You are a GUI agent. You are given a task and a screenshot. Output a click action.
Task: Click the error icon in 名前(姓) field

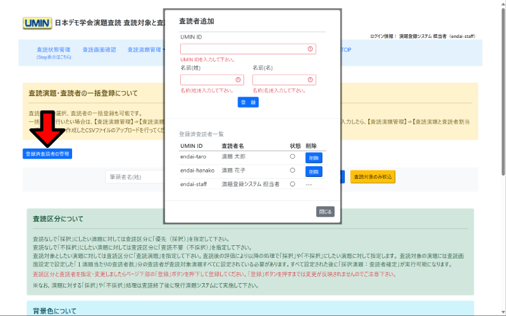click(238, 80)
